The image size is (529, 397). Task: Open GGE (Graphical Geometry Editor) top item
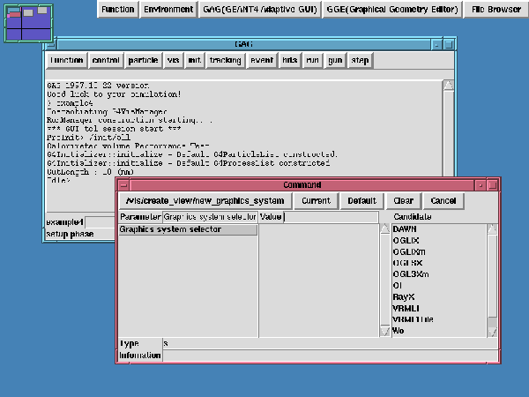392,9
